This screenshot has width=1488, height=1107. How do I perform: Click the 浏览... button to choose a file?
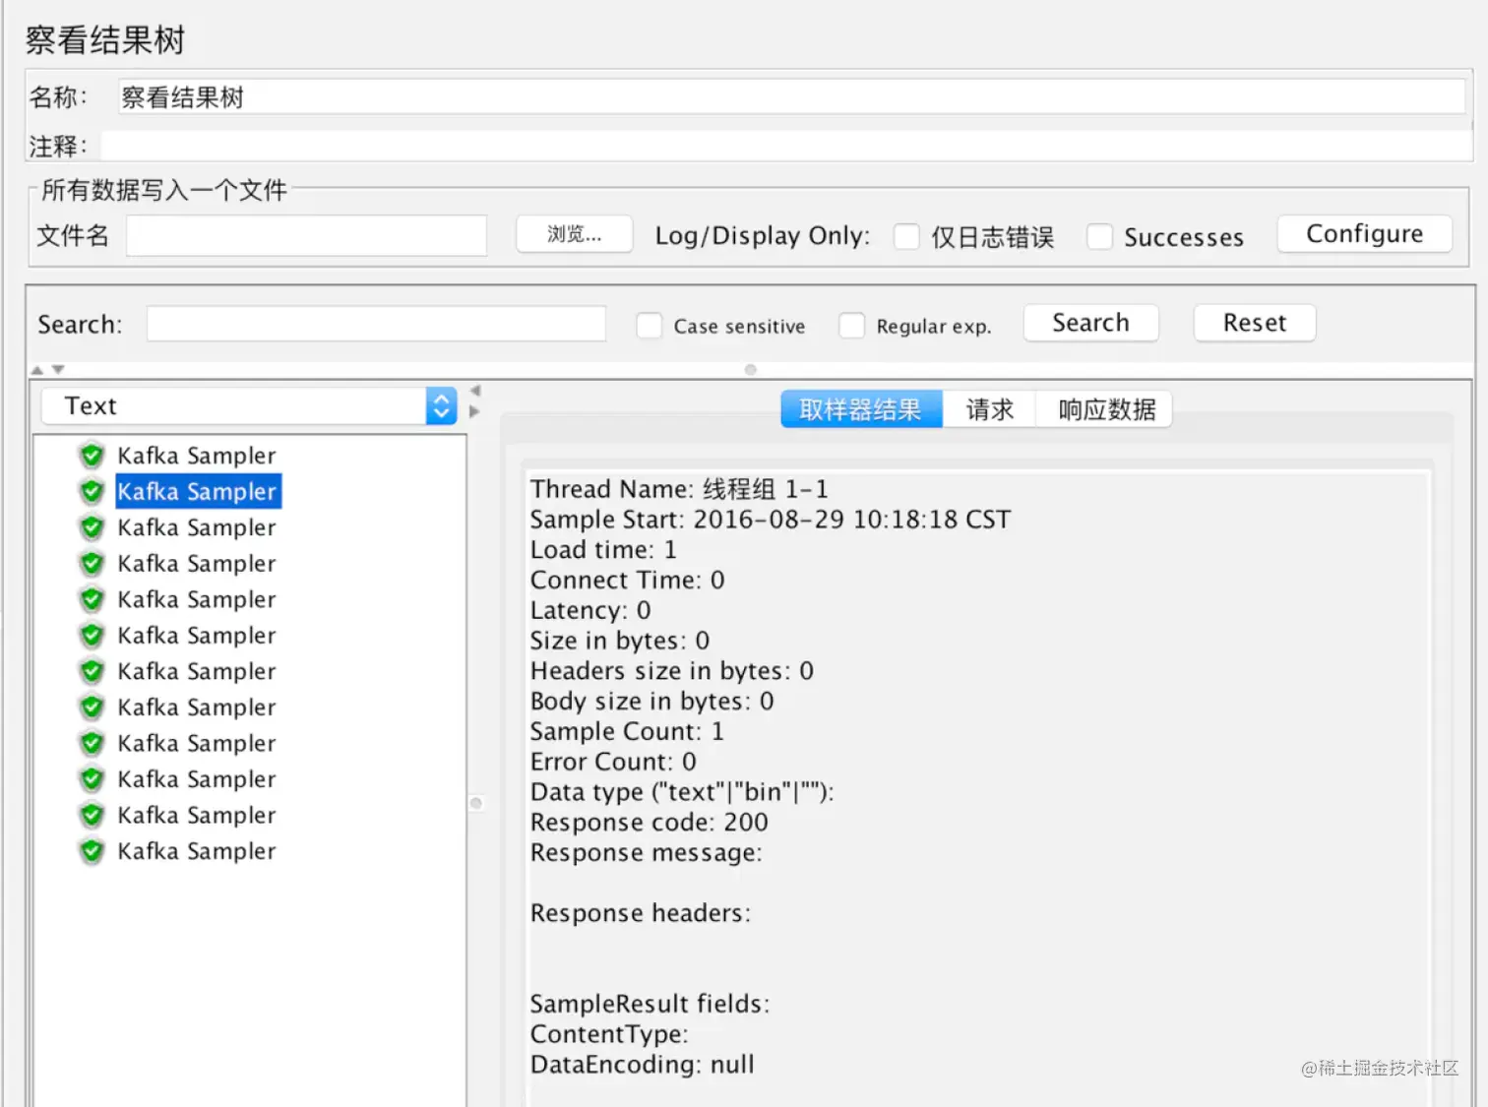pos(574,234)
